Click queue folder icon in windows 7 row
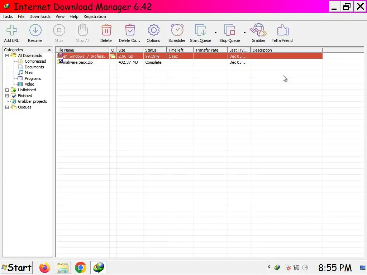The image size is (367, 275). (x=113, y=56)
